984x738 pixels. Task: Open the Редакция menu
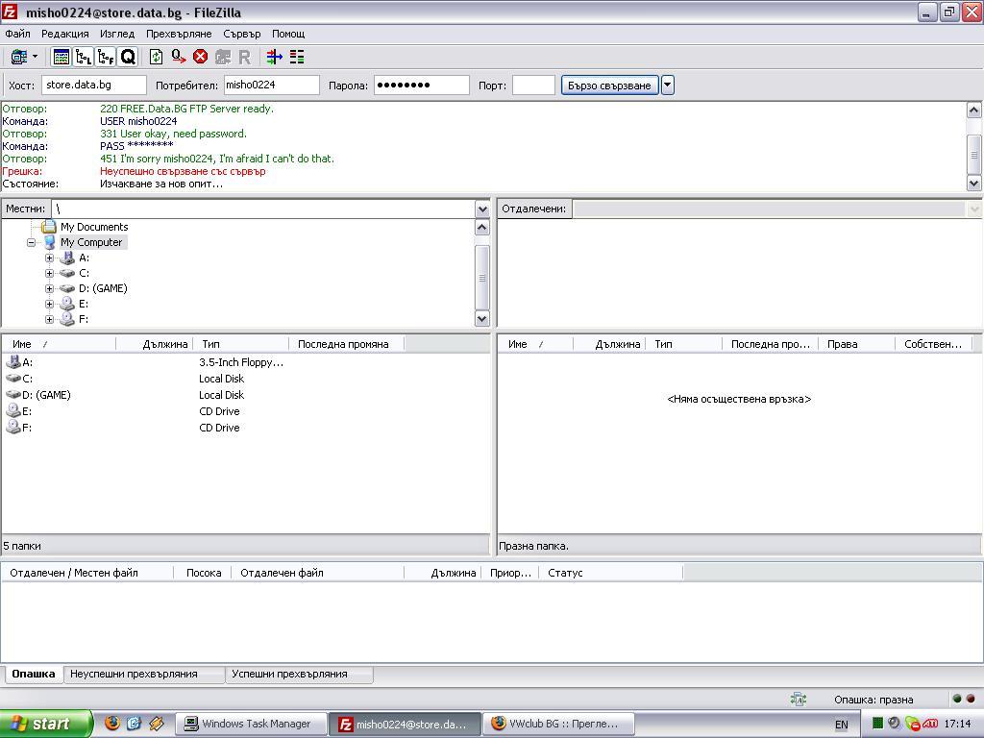click(65, 34)
